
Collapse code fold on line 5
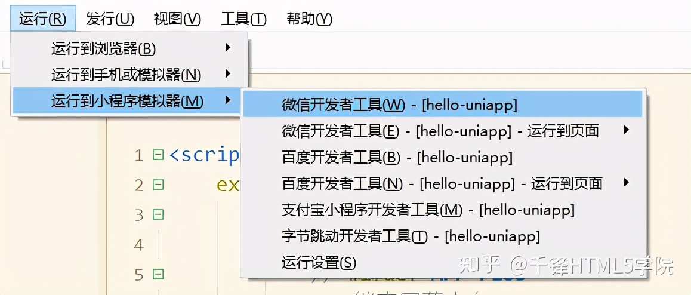coord(158,275)
